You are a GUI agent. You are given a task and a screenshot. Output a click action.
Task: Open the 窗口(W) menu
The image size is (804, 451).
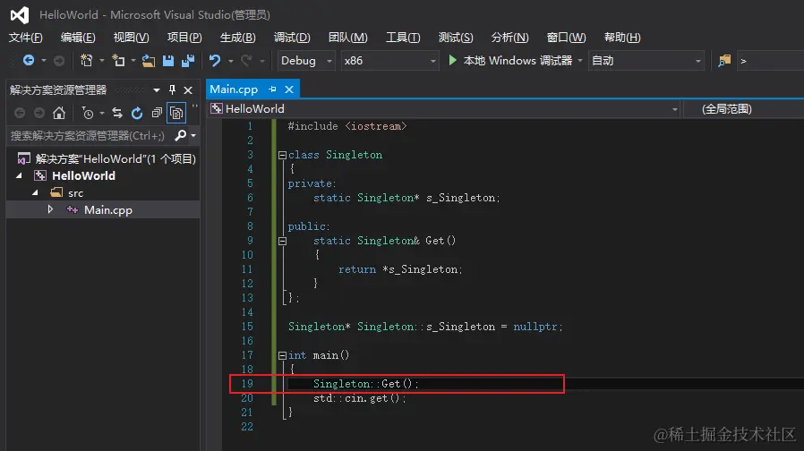pos(566,38)
